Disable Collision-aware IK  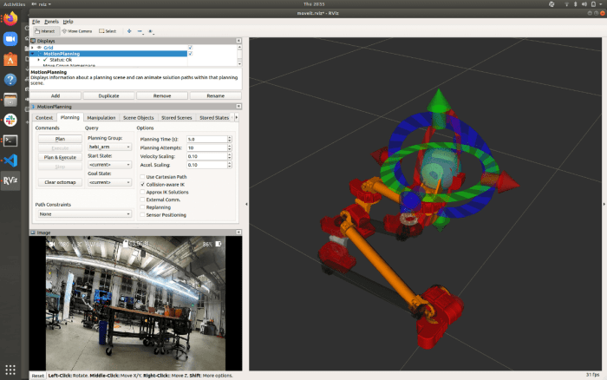[x=142, y=185]
